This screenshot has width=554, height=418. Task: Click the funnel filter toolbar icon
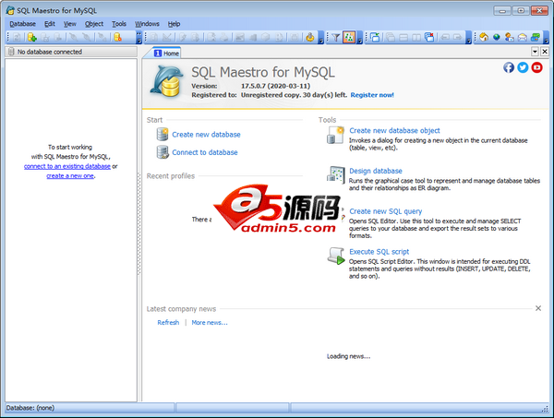336,37
